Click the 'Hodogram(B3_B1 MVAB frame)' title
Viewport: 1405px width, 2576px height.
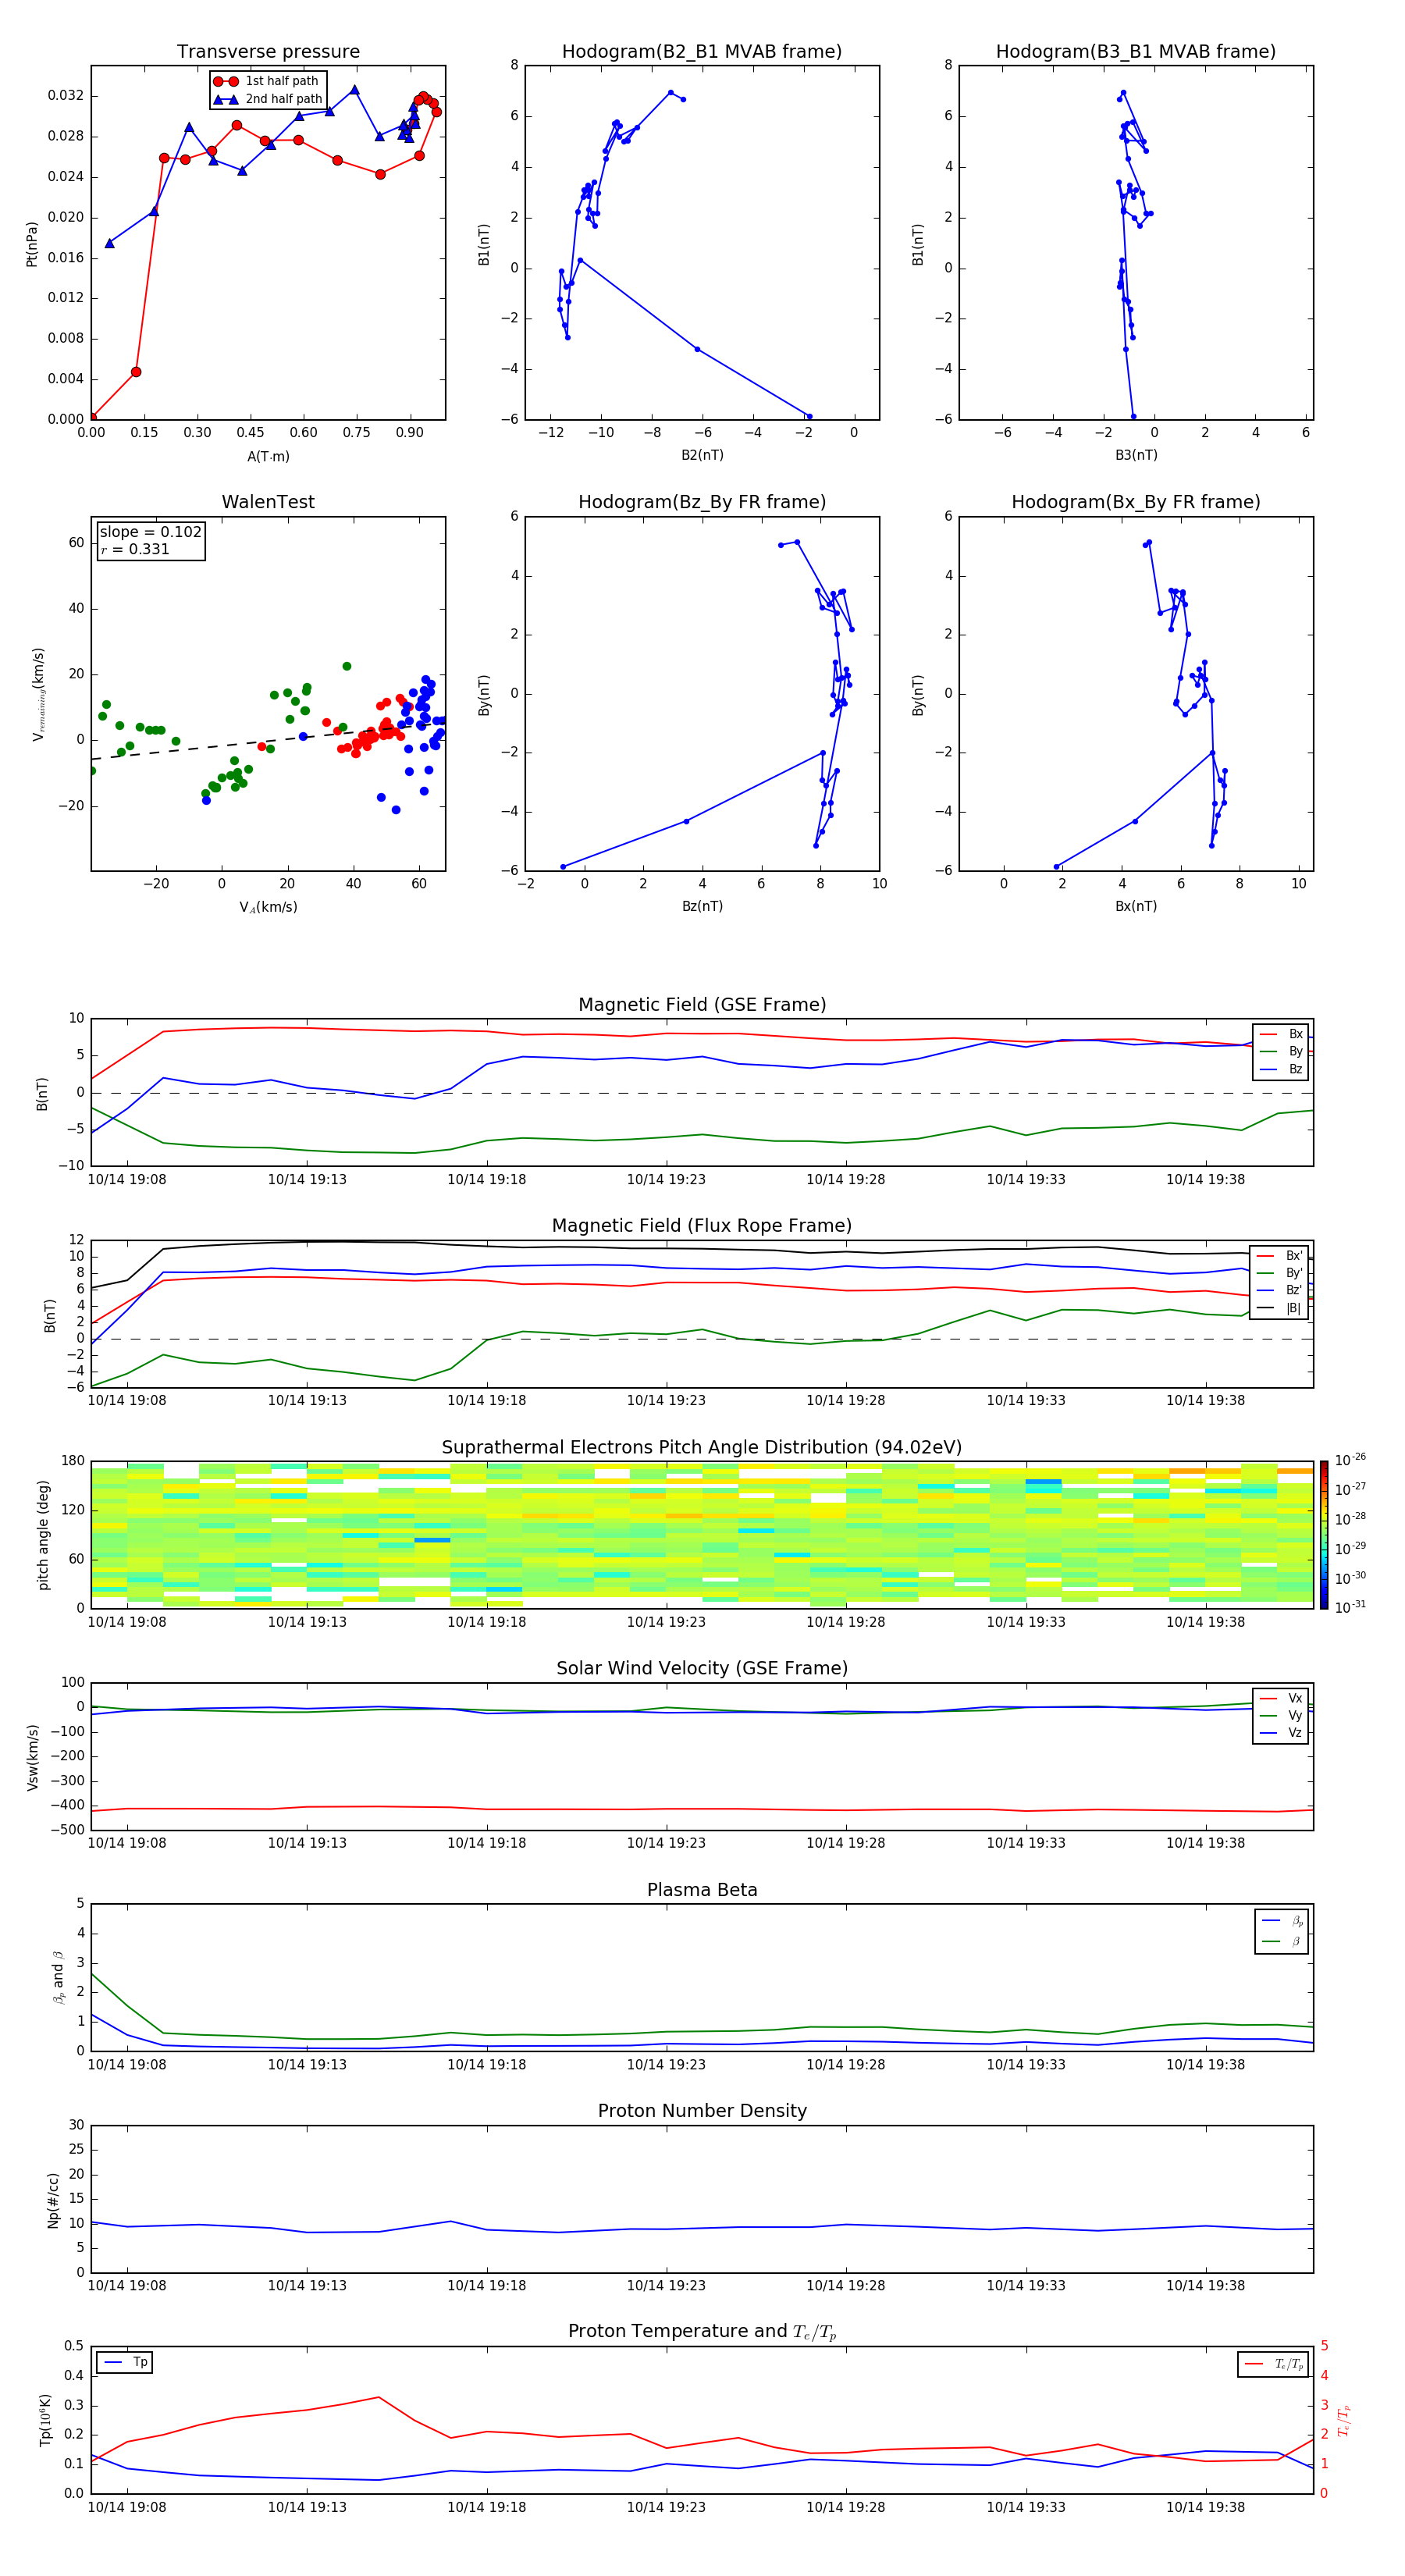[1136, 52]
